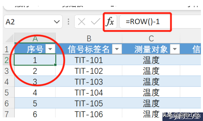Click the formula bar containing =ROW()-1
The height and width of the screenshot is (121, 203).
(160, 22)
